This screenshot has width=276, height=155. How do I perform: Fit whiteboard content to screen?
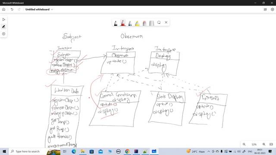(x=271, y=144)
